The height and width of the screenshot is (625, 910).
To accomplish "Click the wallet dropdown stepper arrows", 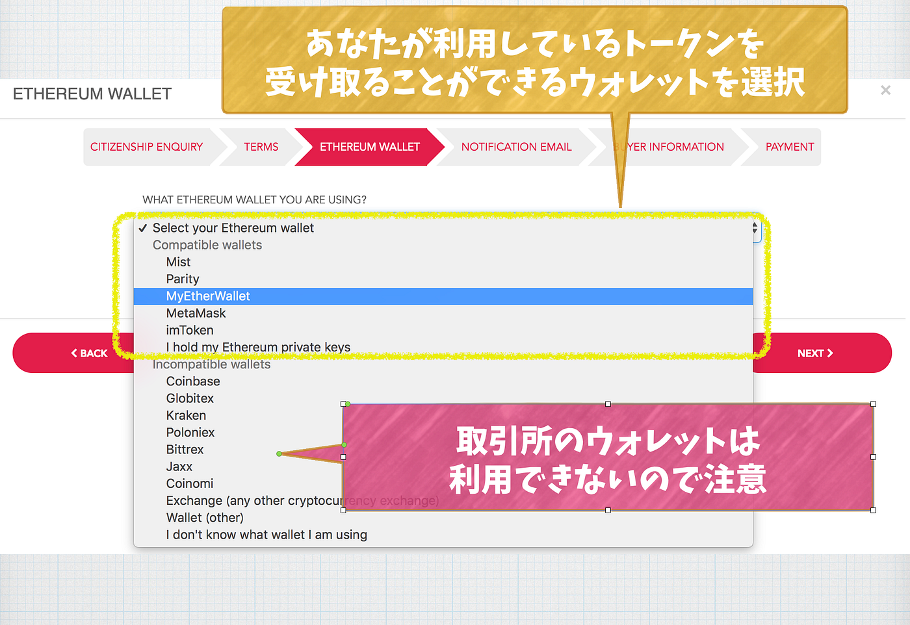I will point(755,228).
